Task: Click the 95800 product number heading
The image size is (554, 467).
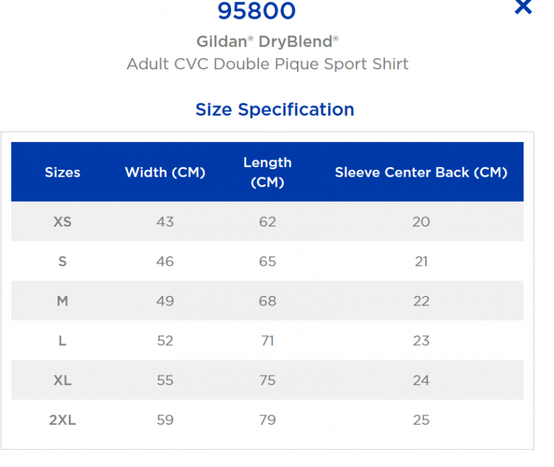Action: tap(256, 10)
